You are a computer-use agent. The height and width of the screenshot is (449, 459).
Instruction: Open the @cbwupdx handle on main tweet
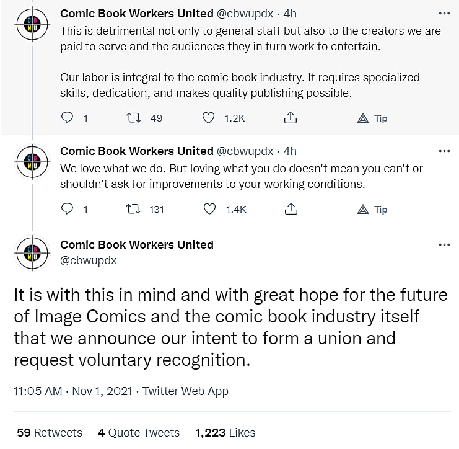(88, 260)
